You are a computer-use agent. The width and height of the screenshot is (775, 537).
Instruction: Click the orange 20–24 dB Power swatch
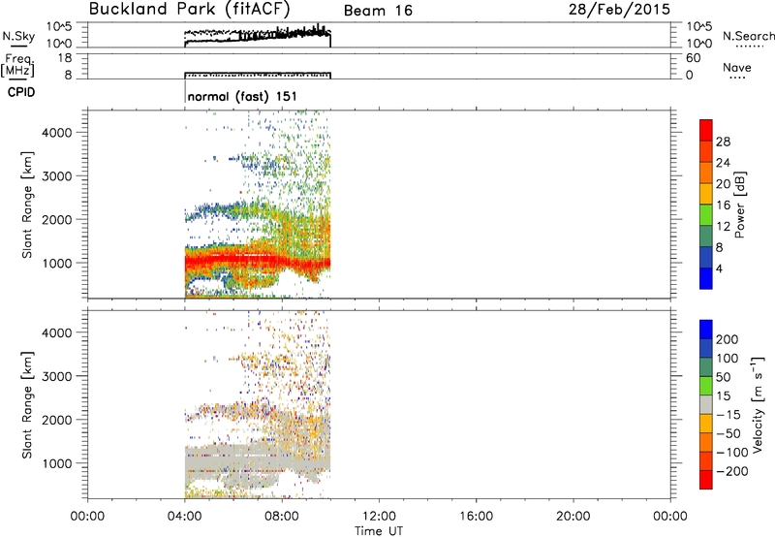[706, 173]
